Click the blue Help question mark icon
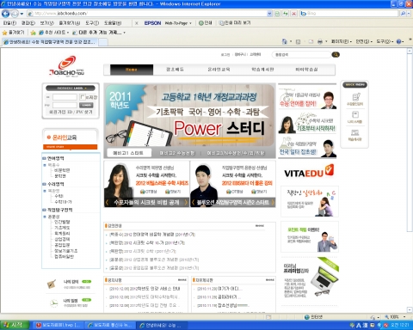The image size is (413, 330). point(398,42)
